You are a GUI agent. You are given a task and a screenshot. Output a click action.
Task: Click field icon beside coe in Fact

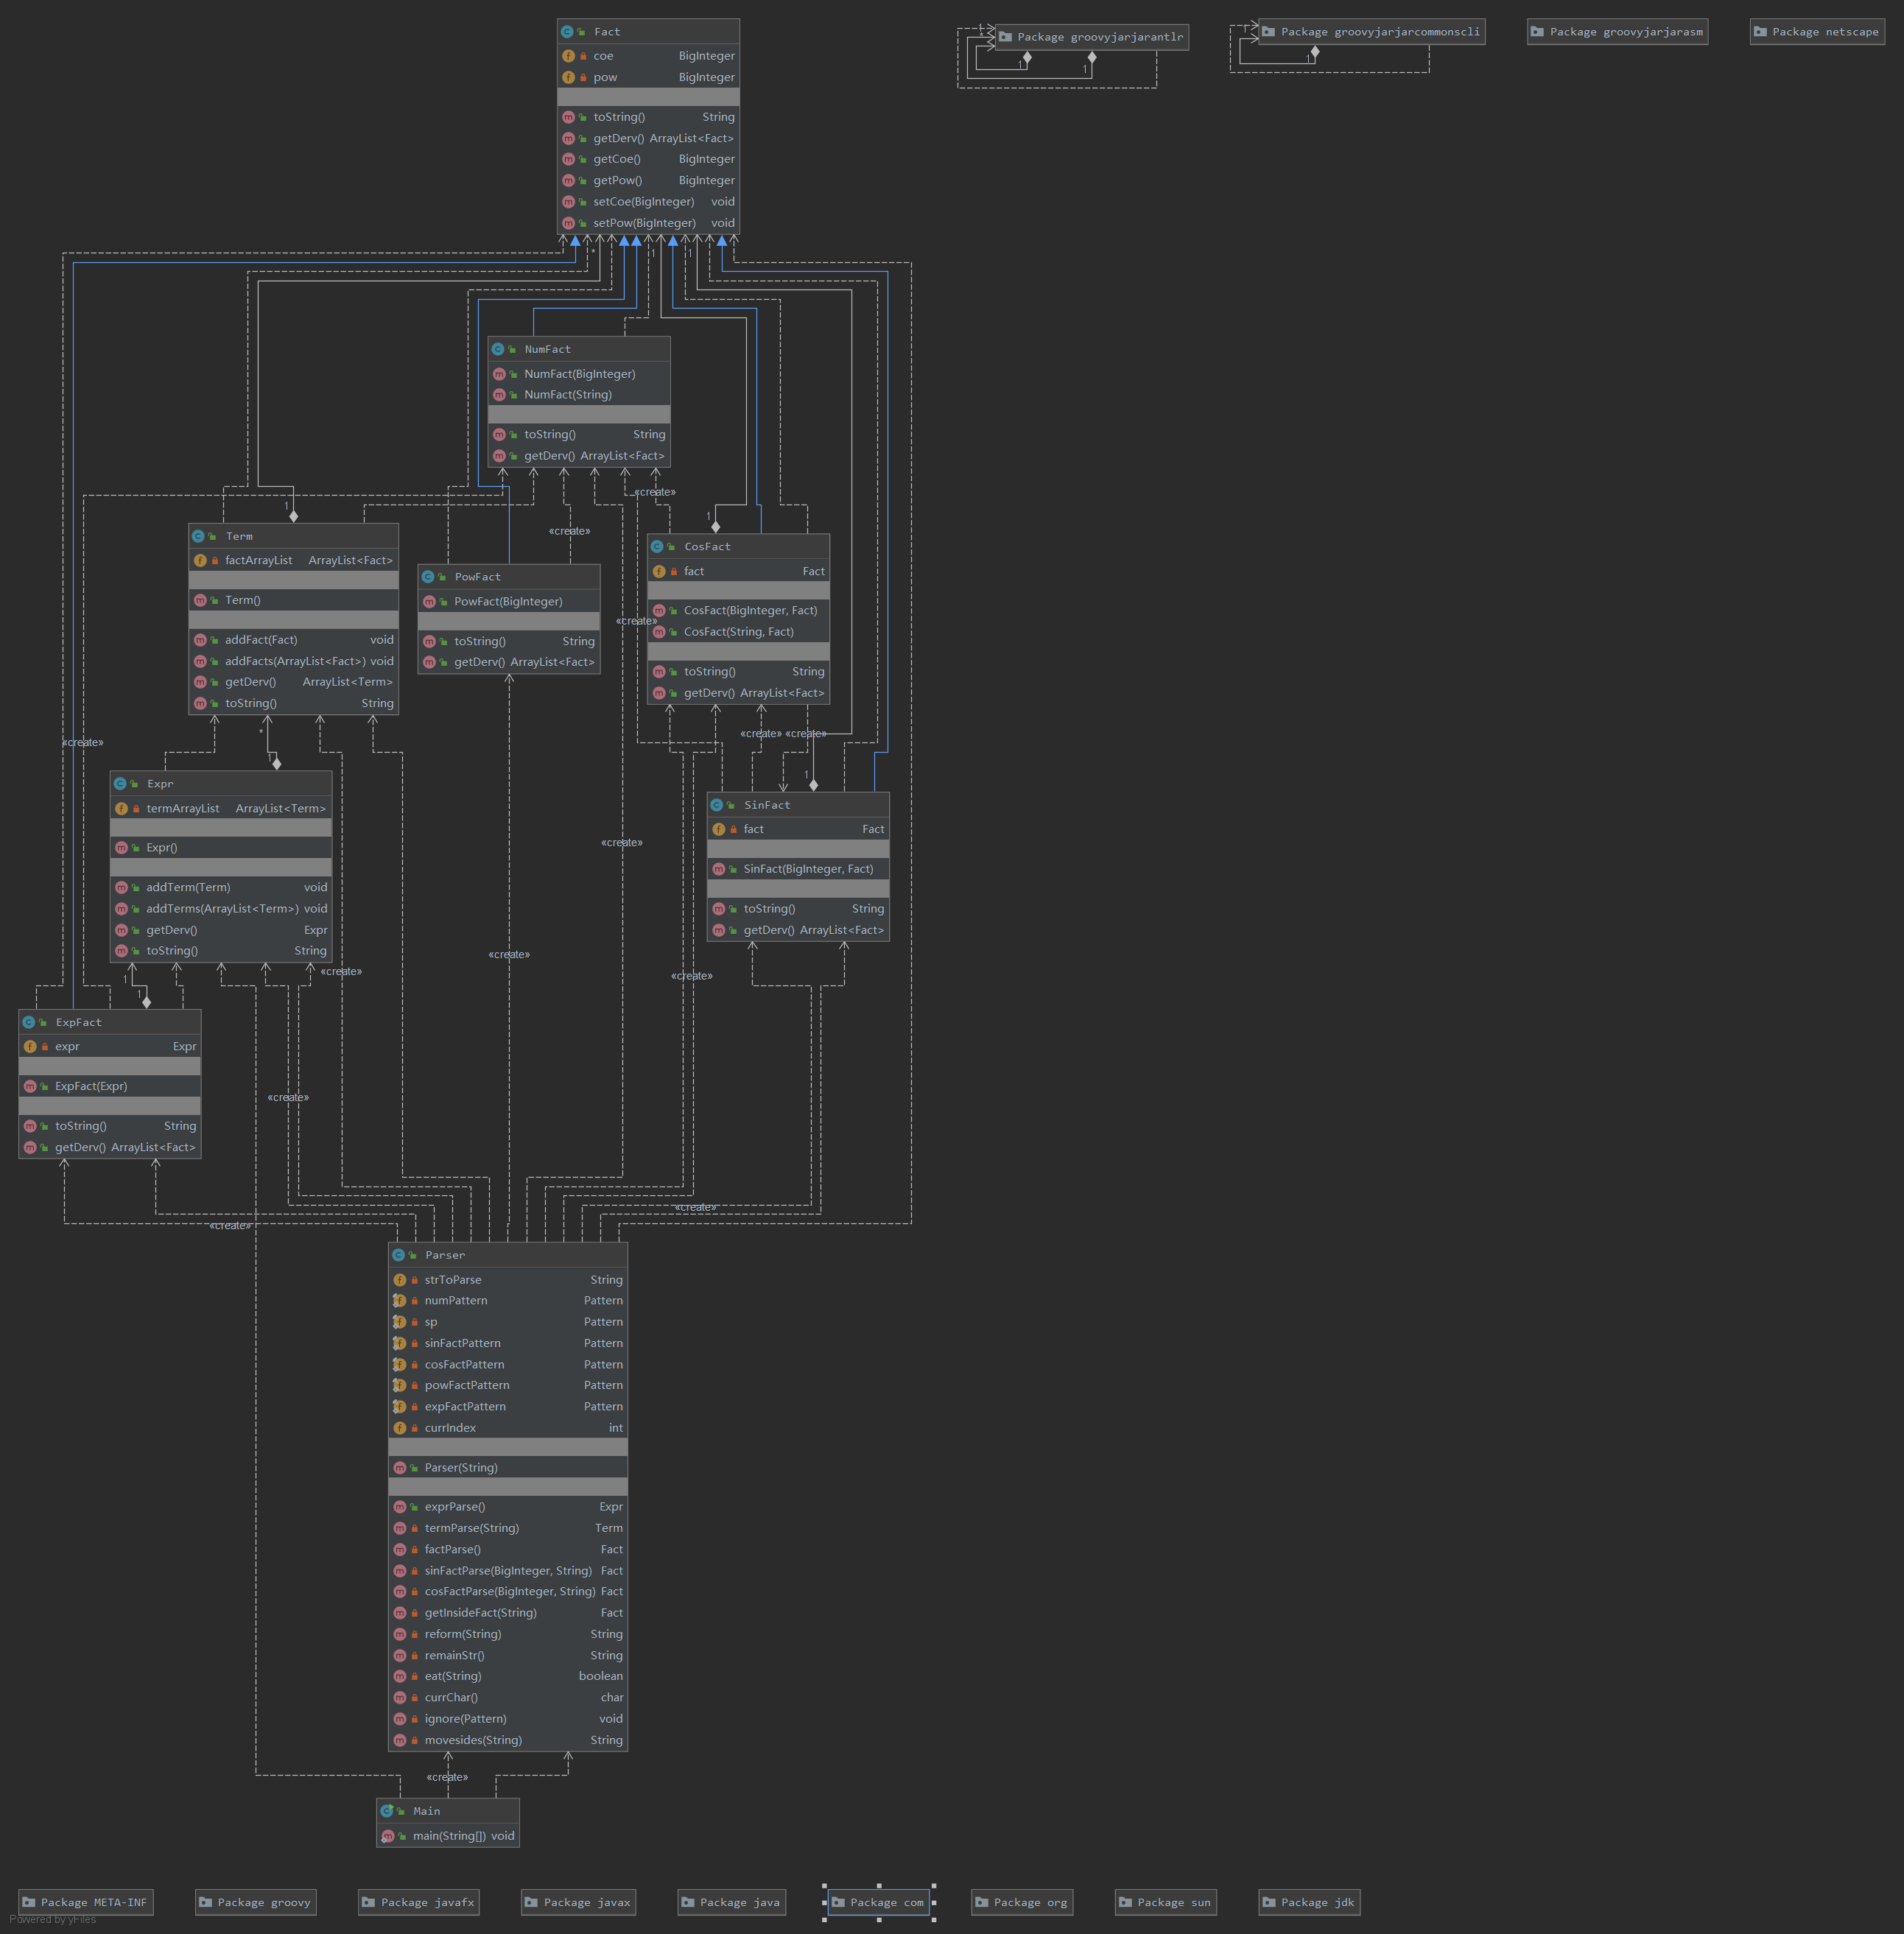[x=568, y=56]
